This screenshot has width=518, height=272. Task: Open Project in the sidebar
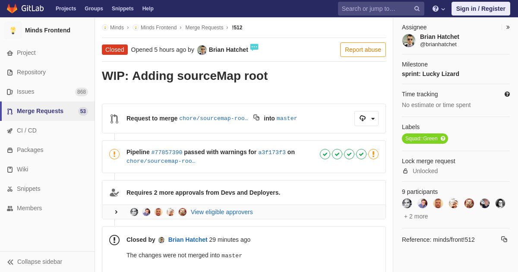coord(47,53)
